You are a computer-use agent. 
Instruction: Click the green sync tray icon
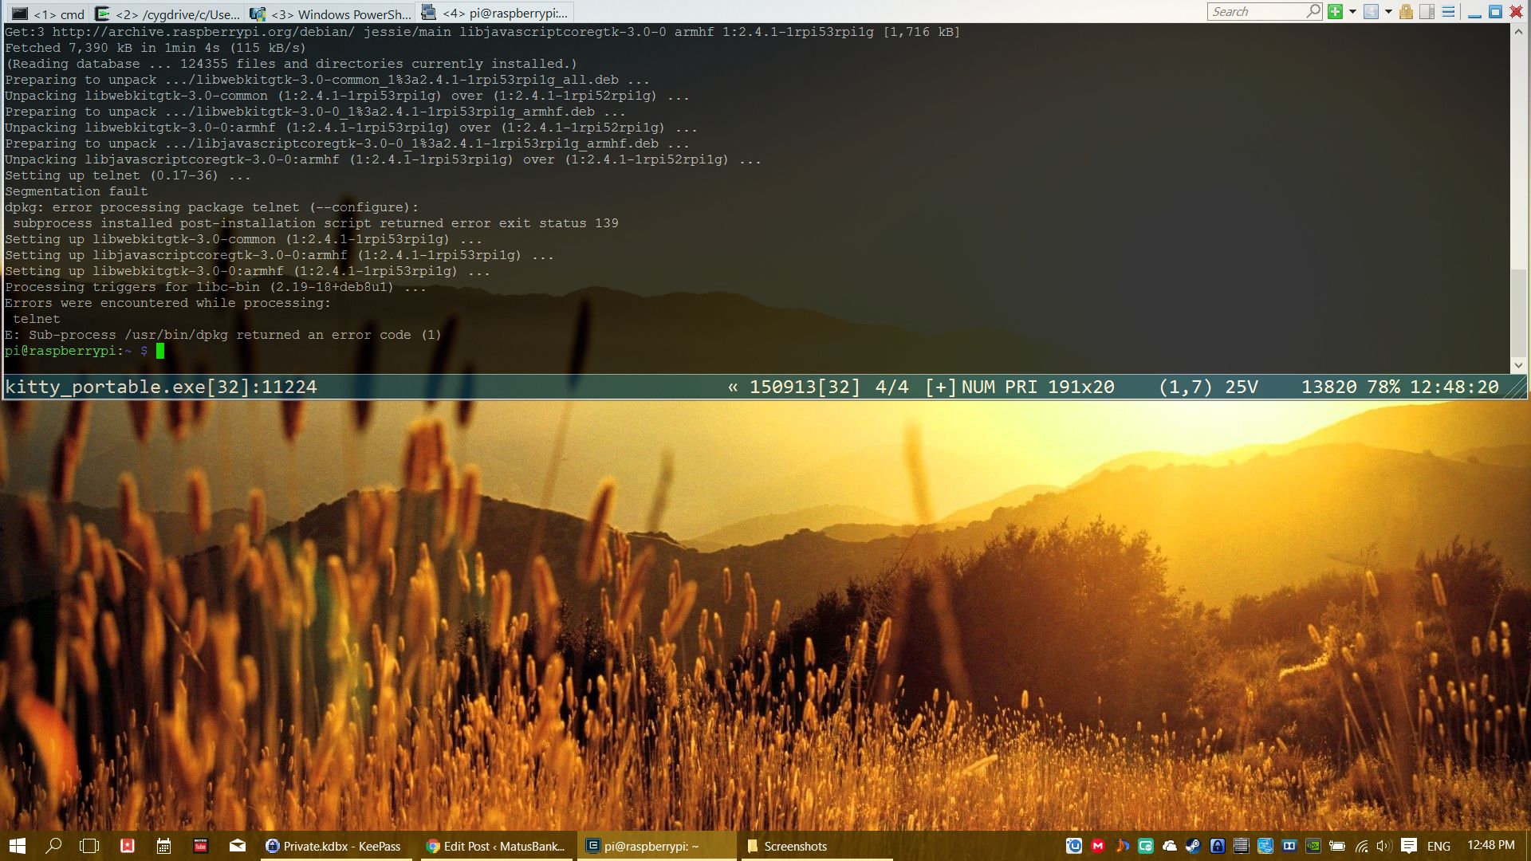pyautogui.click(x=1146, y=846)
